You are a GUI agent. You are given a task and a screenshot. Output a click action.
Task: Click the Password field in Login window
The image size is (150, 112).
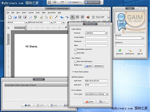coord(130,45)
